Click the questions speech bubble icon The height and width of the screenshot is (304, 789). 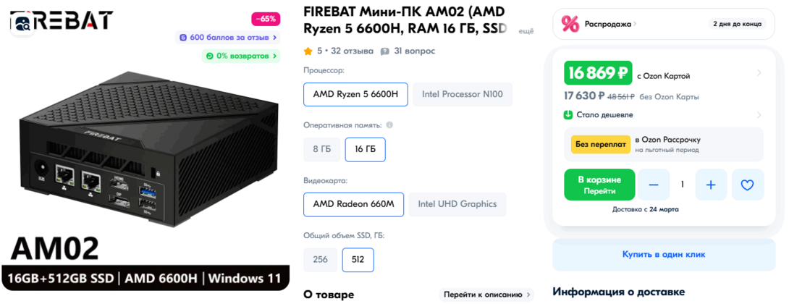[x=385, y=51]
